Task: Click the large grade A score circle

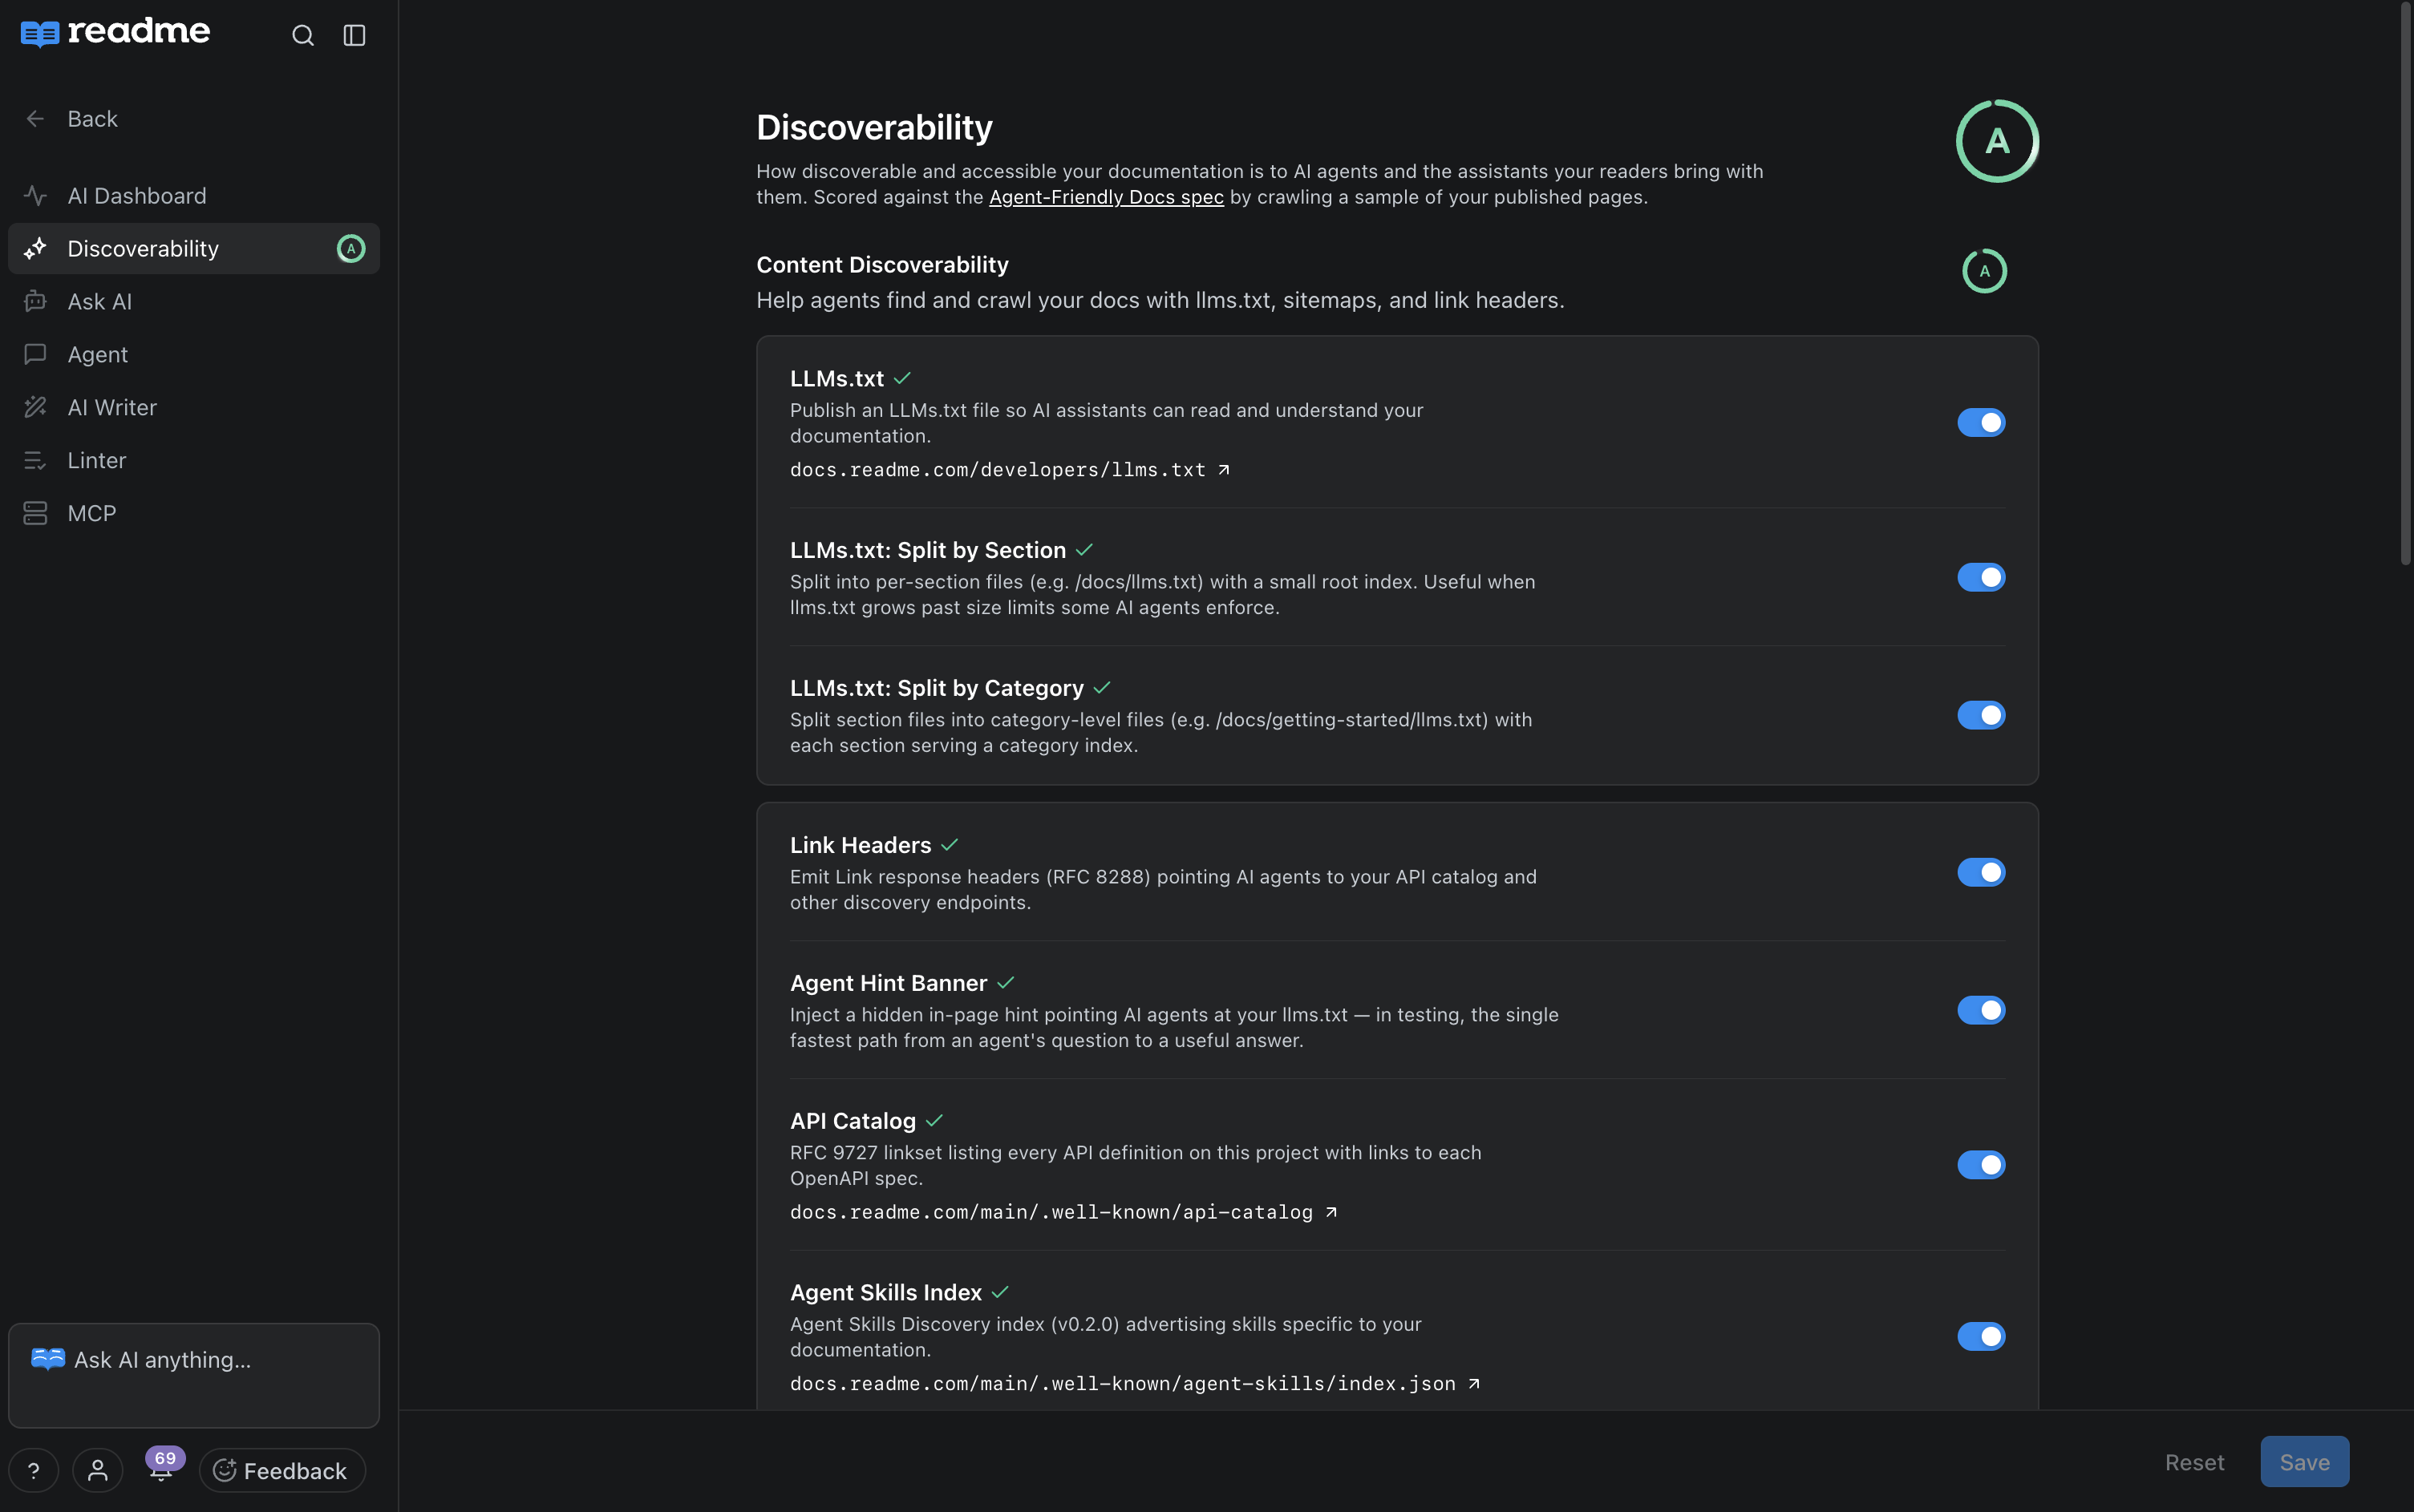Action: [1997, 141]
